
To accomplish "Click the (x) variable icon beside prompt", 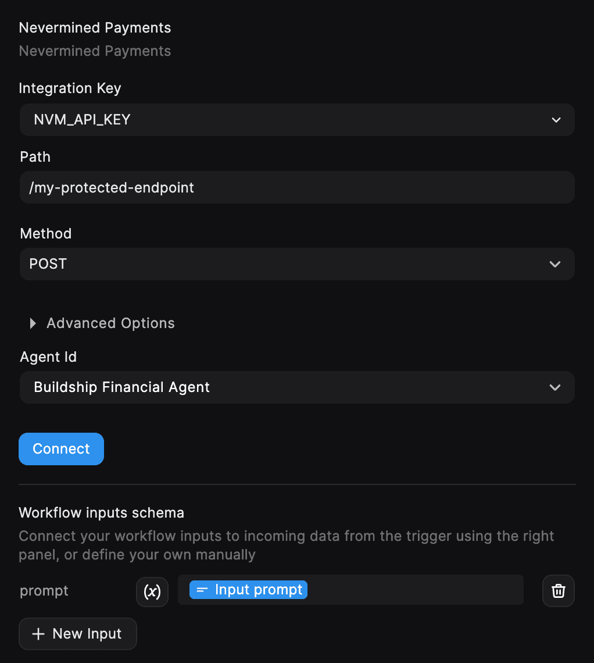I will [x=152, y=591].
